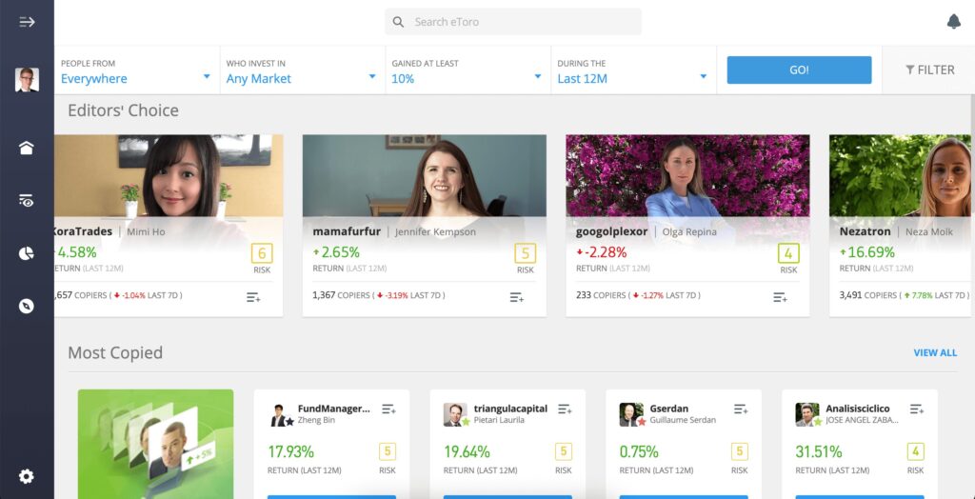Click the 16.69% return of Nezatron
Screen dimensions: 975x499
click(867, 252)
